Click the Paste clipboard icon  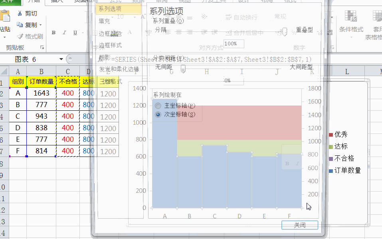[5, 18]
